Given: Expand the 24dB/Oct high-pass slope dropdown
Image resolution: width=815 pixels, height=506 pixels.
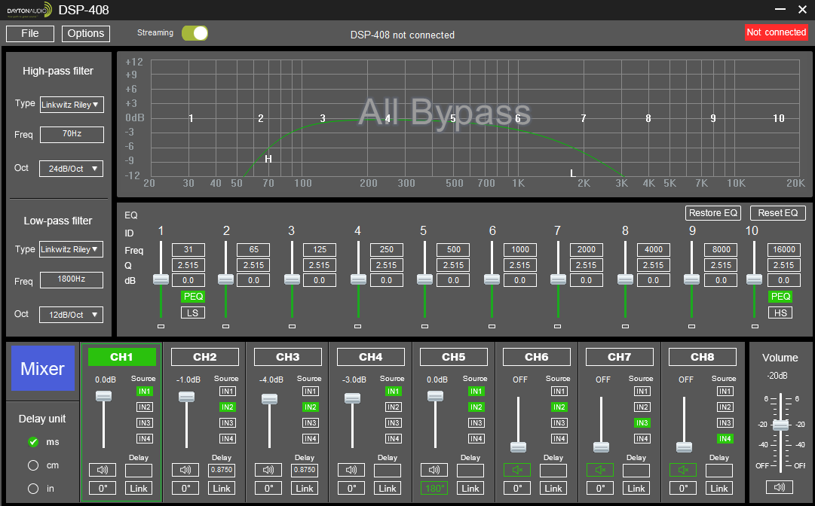Looking at the screenshot, I should 72,169.
